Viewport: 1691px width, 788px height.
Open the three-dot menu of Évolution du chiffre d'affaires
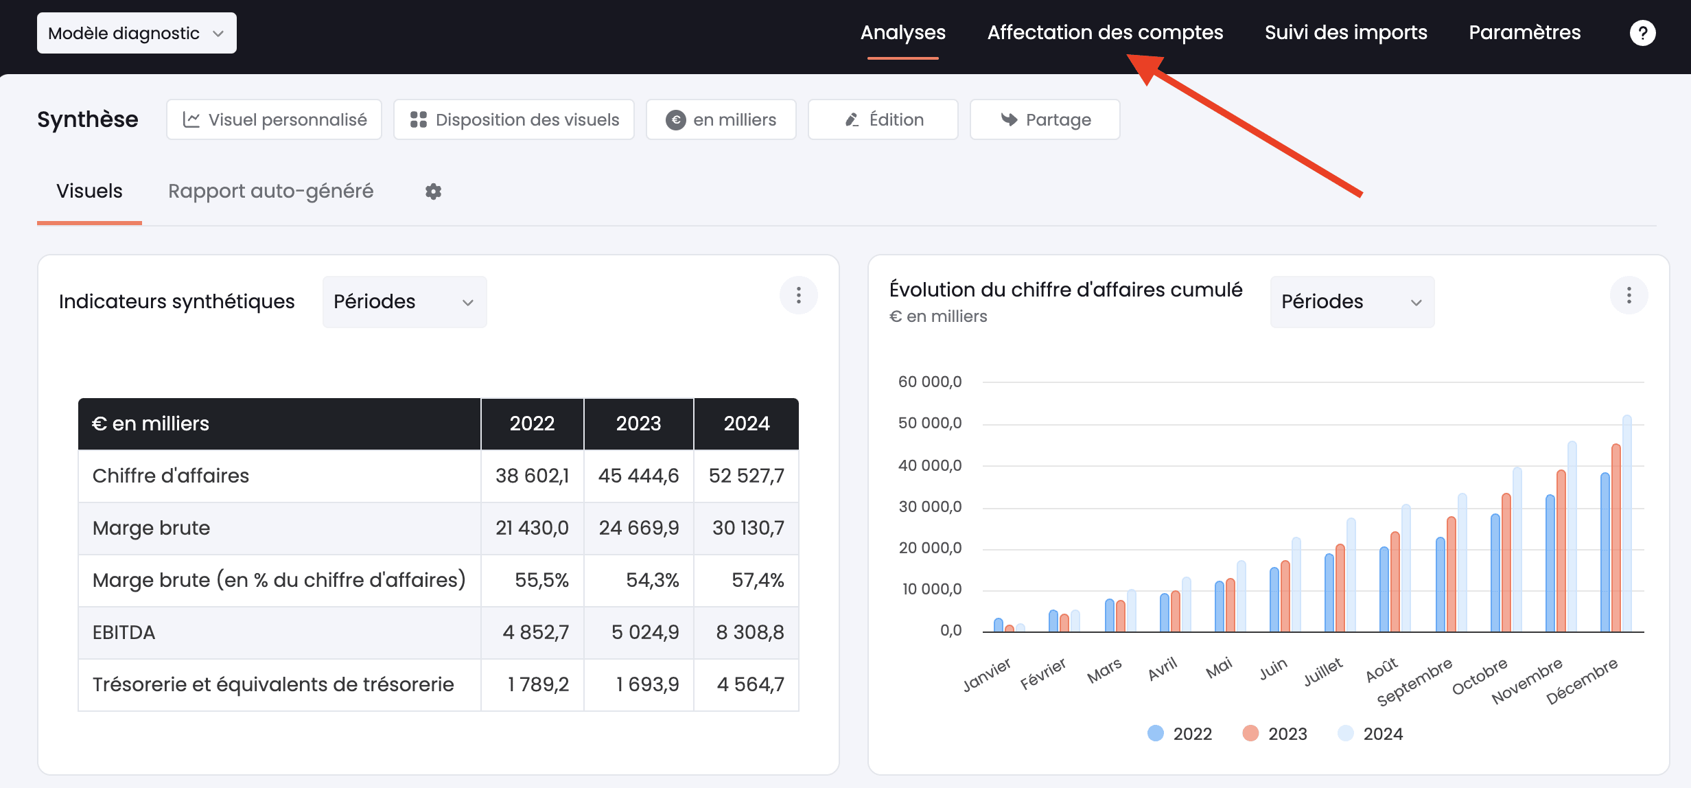(1629, 295)
